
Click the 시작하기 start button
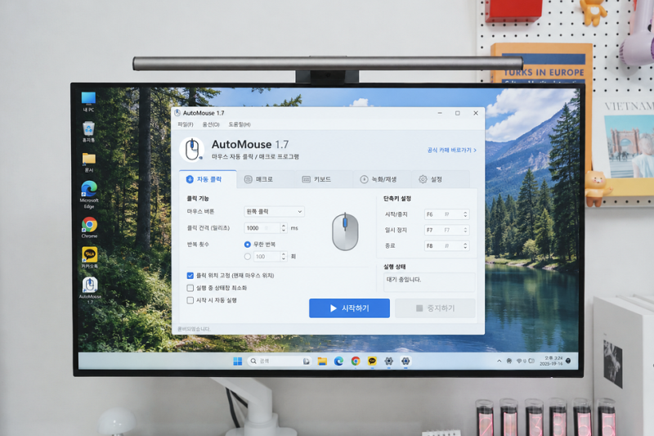[x=350, y=308]
